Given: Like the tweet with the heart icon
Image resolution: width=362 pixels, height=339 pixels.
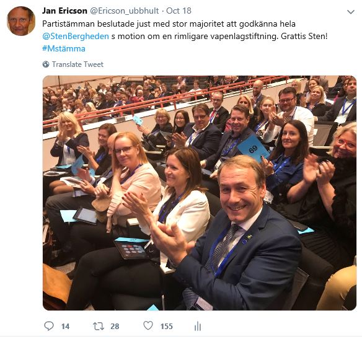Looking at the screenshot, I should pos(148,325).
